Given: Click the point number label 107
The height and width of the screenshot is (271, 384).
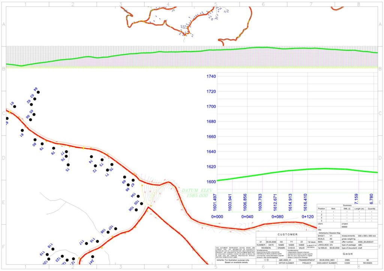Looking at the screenshot, I should coord(111,228).
